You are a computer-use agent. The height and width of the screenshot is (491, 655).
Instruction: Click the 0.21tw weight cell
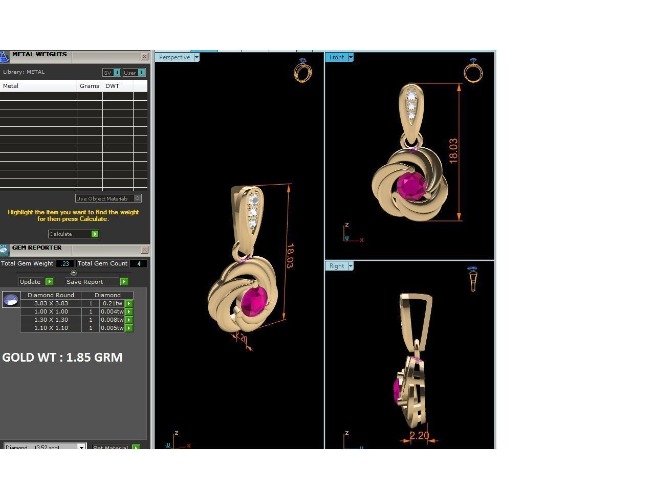(113, 303)
